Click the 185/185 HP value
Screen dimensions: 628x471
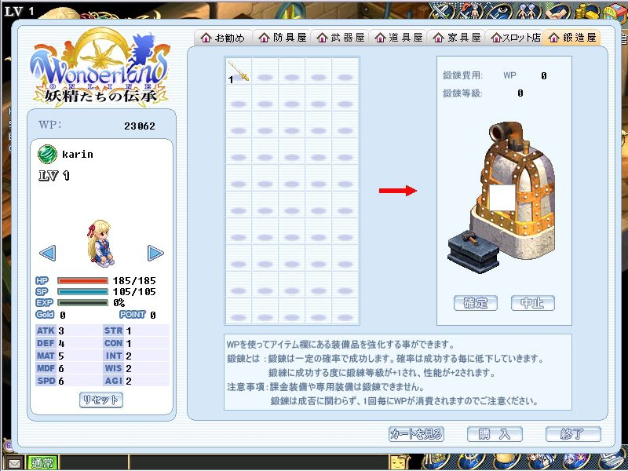(134, 281)
